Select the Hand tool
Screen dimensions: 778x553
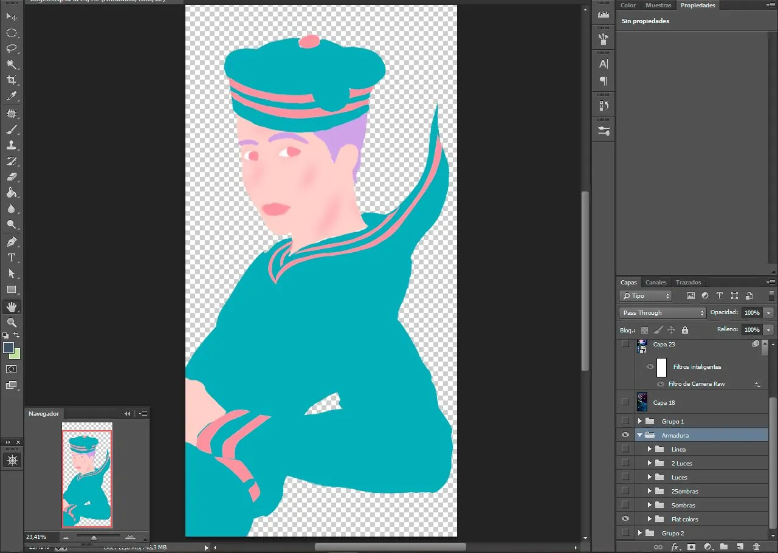[12, 307]
